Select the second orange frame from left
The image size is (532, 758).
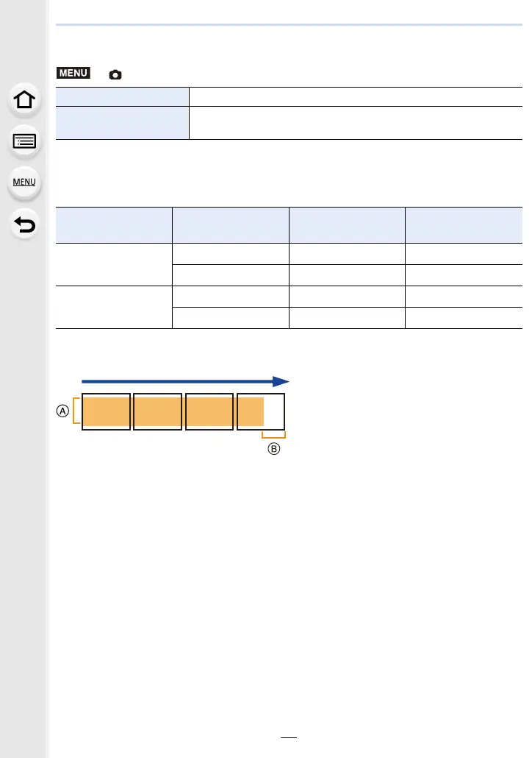157,411
